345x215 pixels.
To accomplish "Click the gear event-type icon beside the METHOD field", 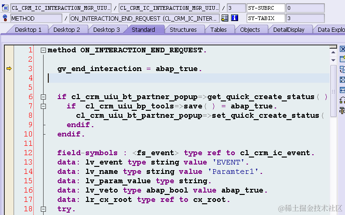I will [x=5, y=18].
